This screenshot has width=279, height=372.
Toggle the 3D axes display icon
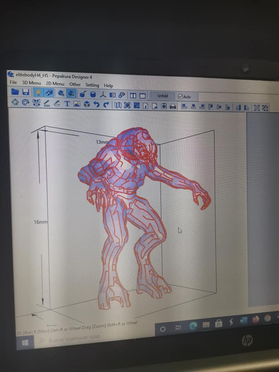coord(103,95)
